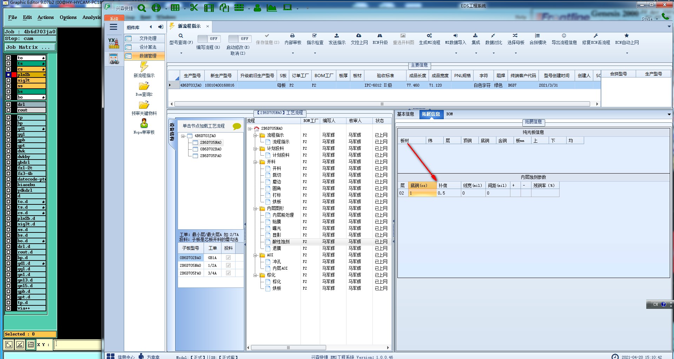Click the green lifebuoy icon in the top toolbar

[156, 8]
